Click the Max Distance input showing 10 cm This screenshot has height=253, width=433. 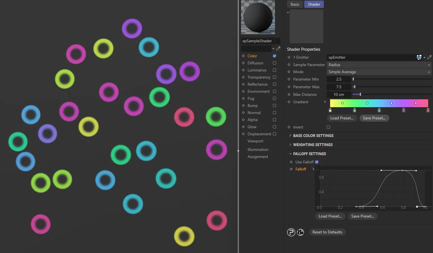click(339, 94)
